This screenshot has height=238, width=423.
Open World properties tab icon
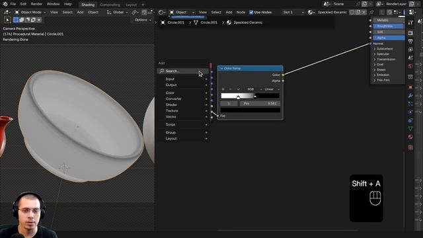[410, 66]
